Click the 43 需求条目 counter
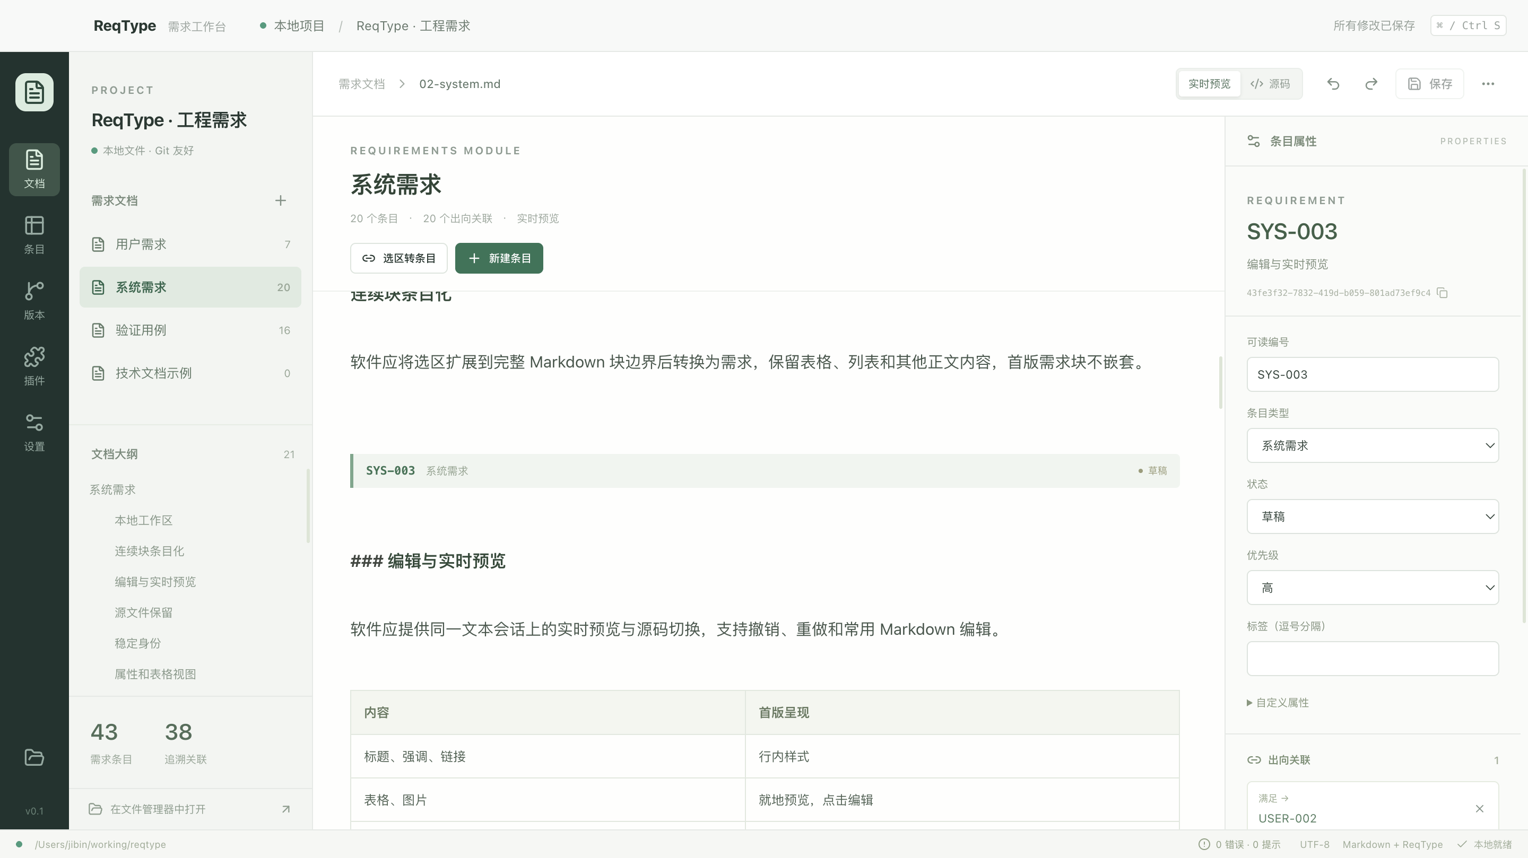 pos(111,742)
